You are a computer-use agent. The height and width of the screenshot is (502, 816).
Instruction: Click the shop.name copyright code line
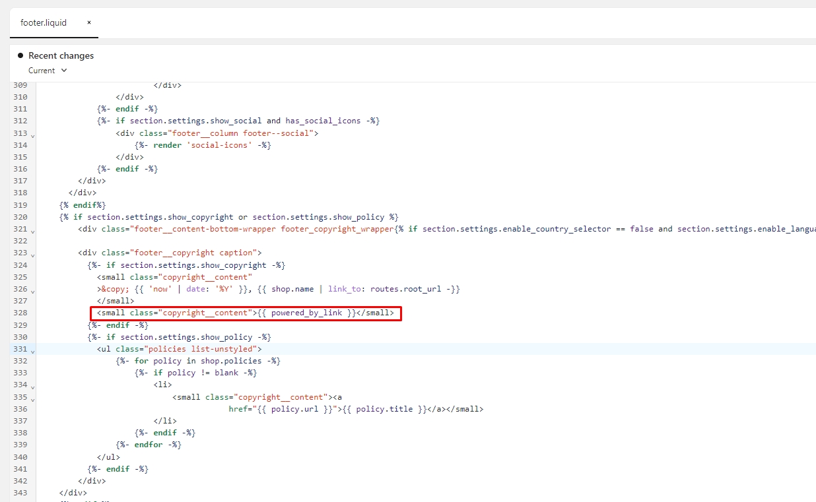[279, 289]
